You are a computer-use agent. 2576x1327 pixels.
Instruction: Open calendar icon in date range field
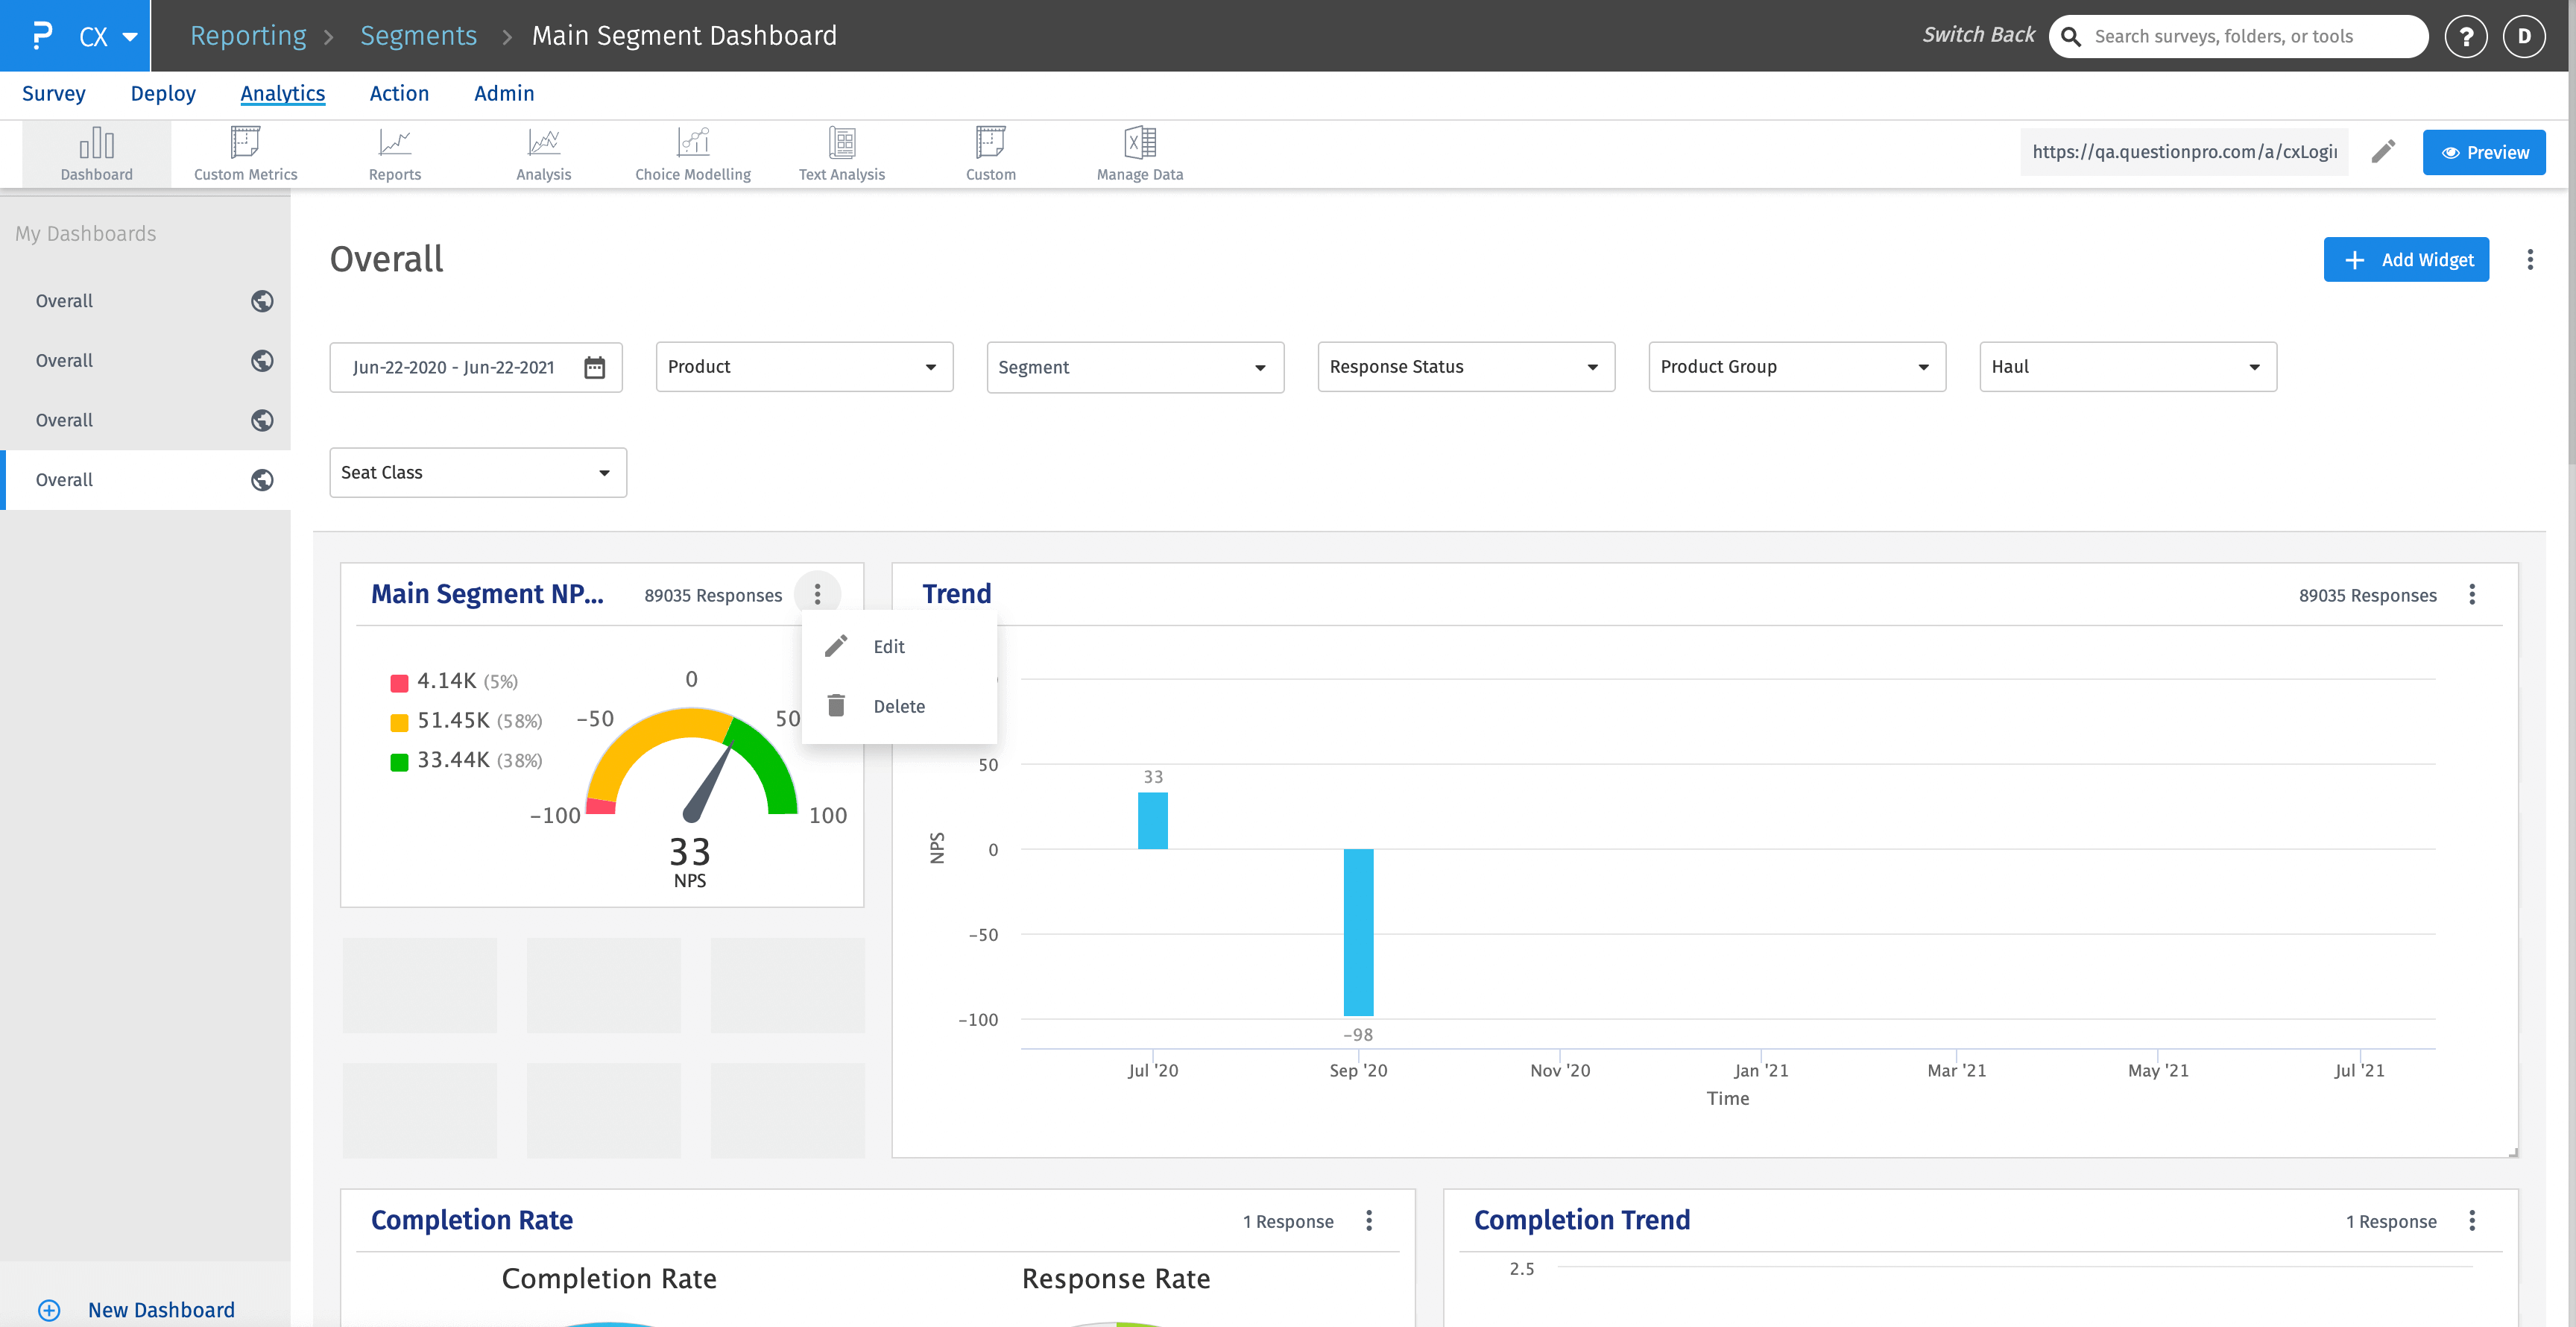coord(594,367)
